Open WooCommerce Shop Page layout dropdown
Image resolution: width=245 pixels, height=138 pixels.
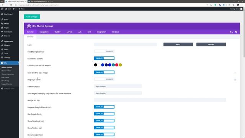click(x=118, y=93)
